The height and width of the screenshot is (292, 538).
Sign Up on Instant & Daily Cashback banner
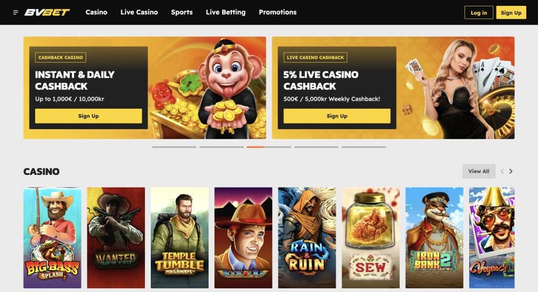88,116
